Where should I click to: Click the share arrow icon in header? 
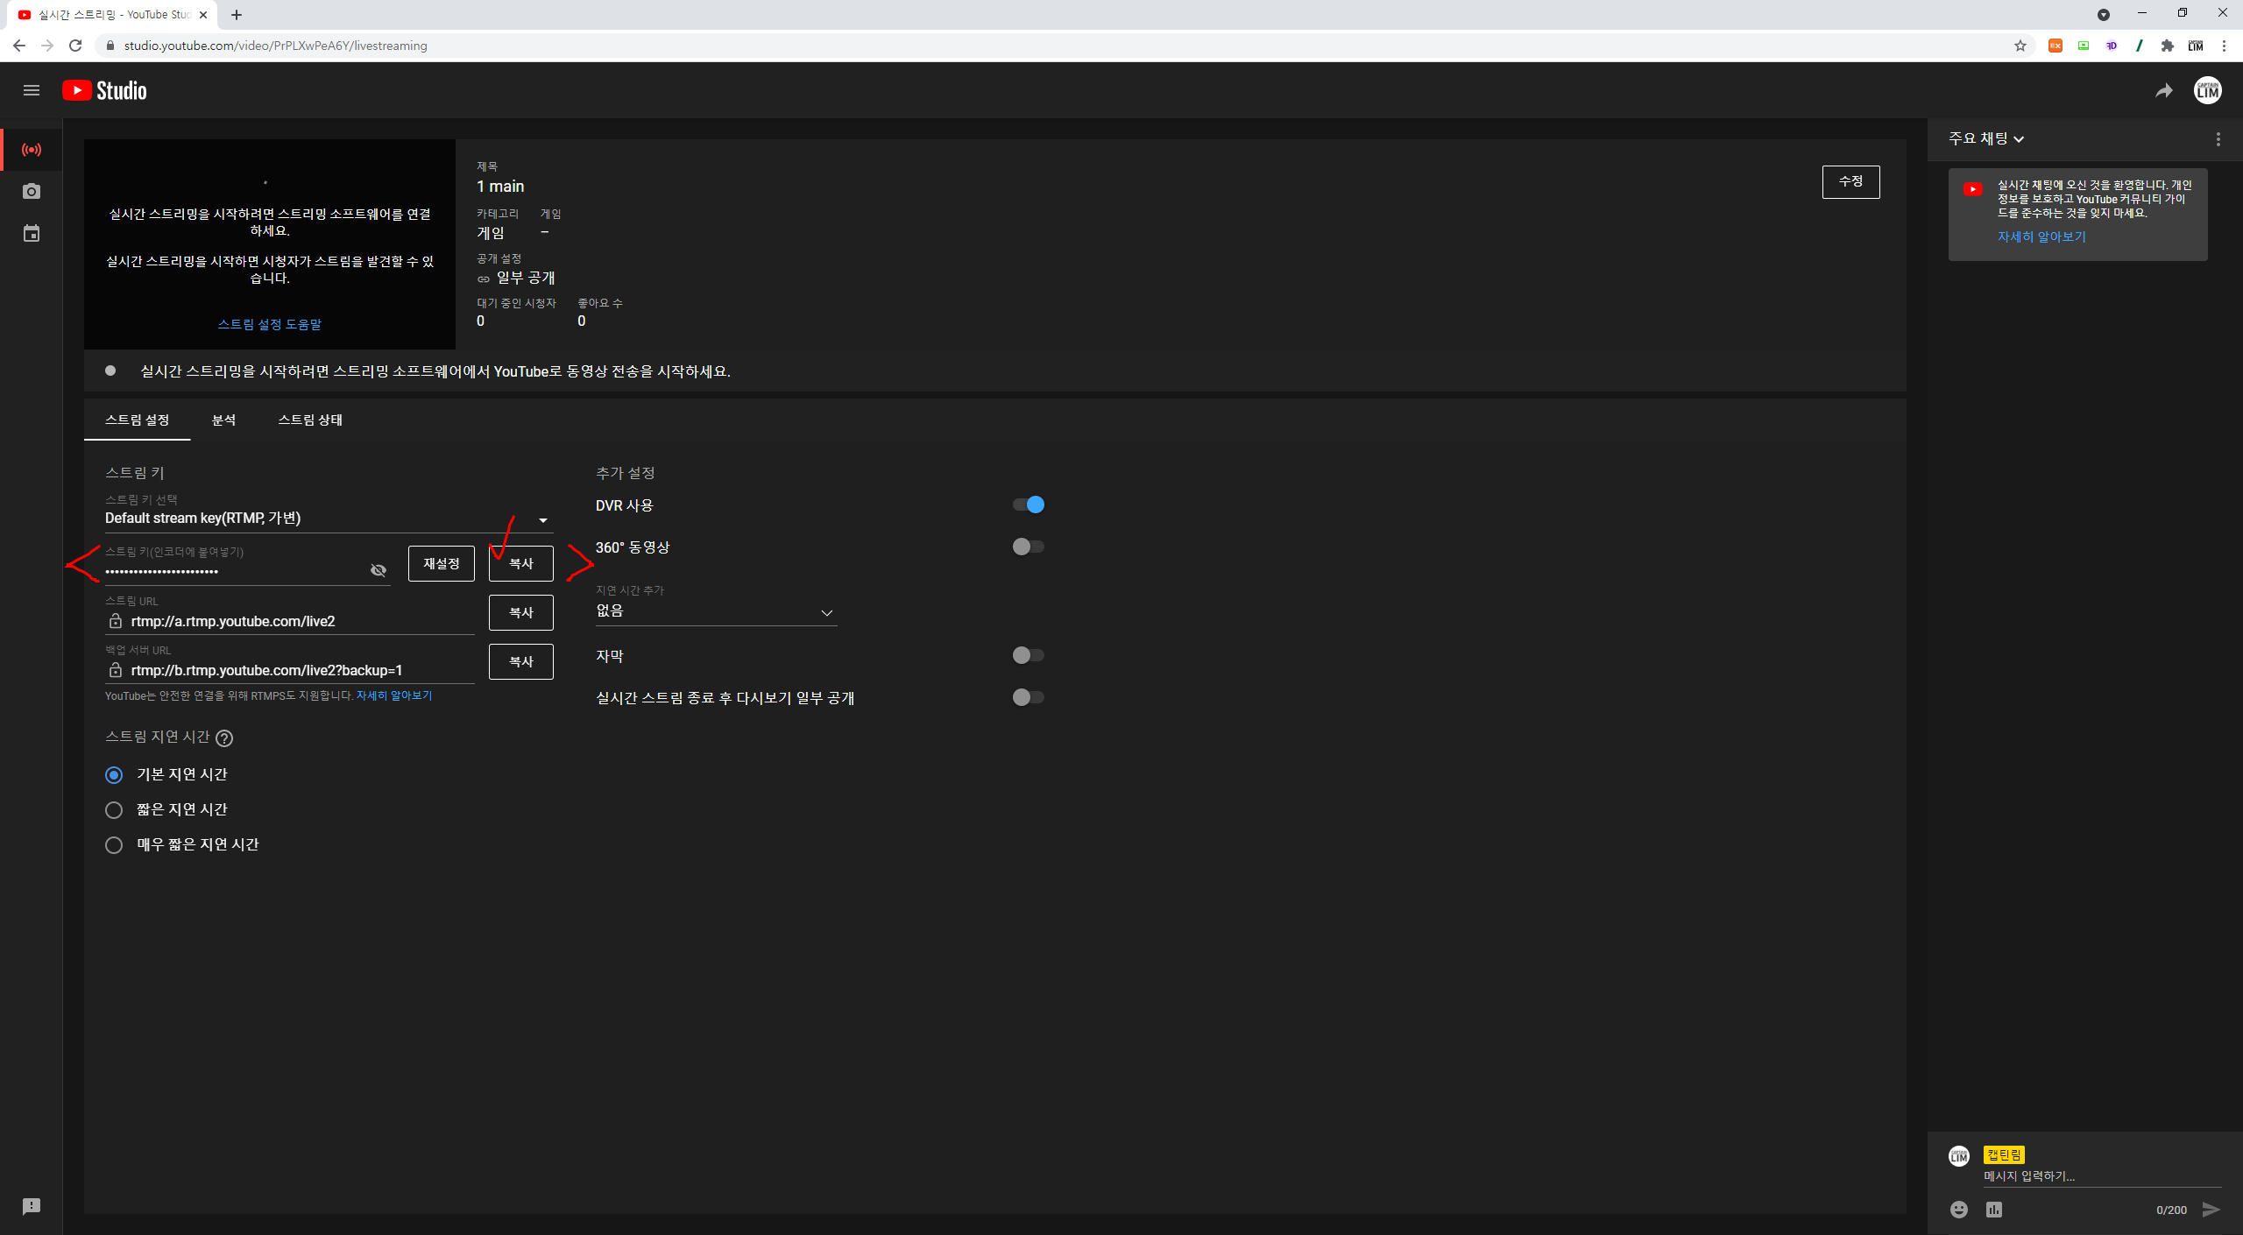coord(2164,91)
